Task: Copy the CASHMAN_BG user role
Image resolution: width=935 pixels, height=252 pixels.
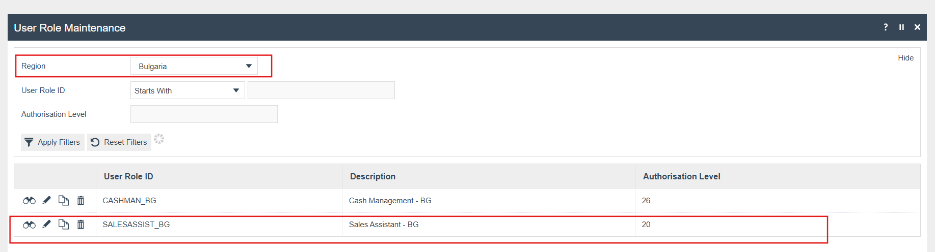Action: 64,201
